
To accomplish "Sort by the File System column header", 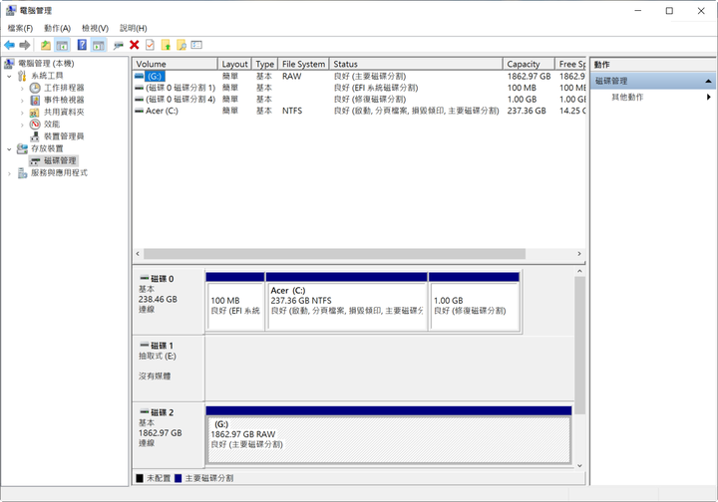I will point(303,64).
